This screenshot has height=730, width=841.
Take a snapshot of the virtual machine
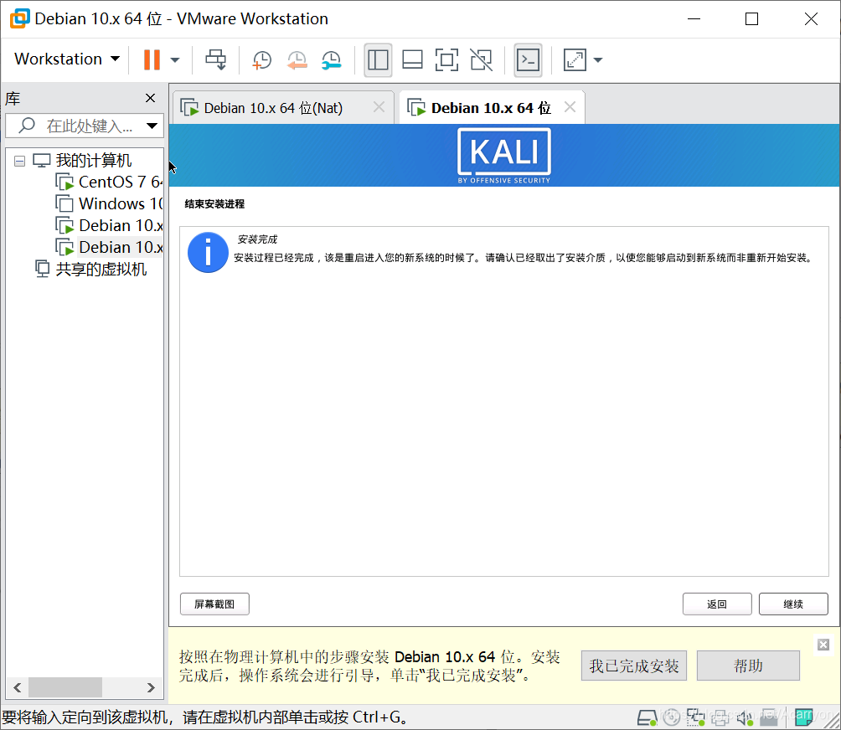point(261,59)
